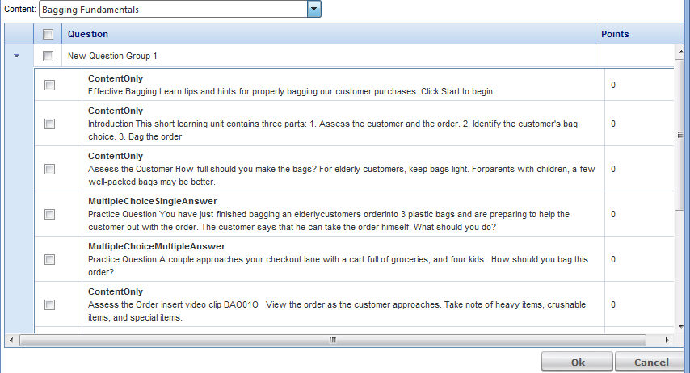Click the Ok button

pos(577,362)
